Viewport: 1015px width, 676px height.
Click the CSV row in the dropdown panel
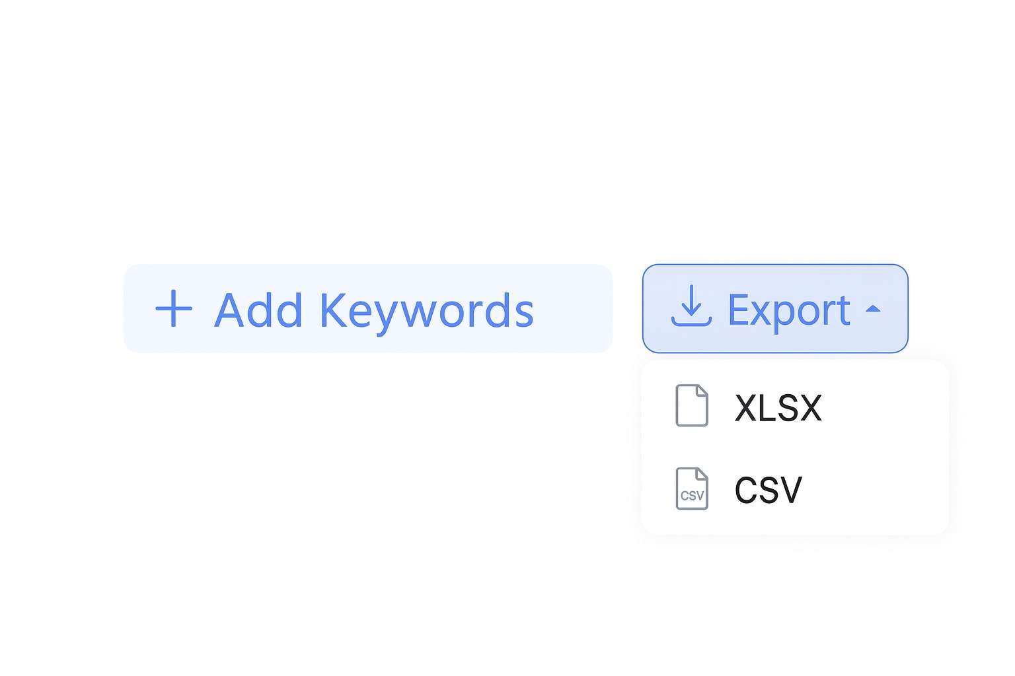click(x=795, y=489)
